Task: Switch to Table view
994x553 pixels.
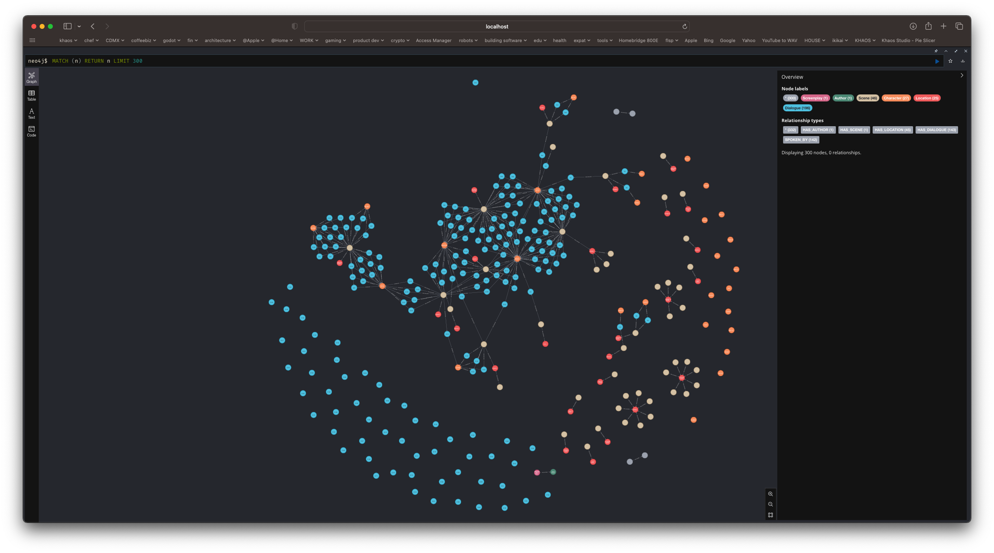Action: point(31,95)
